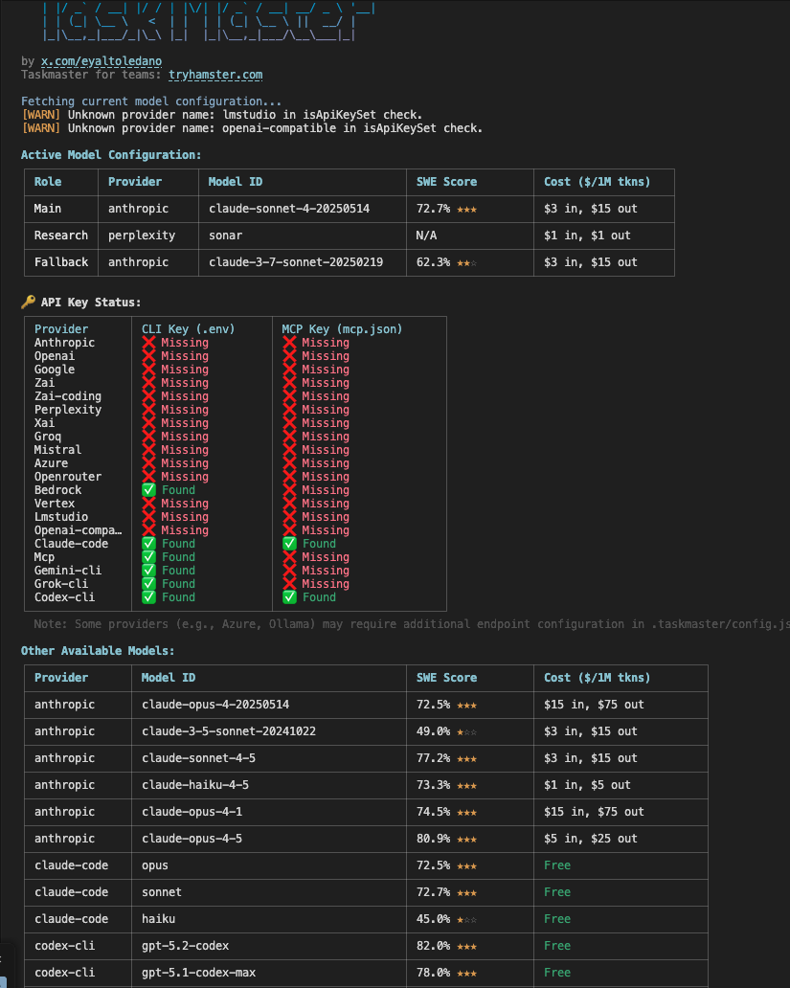Click model ID claude-haiku-4-5
The width and height of the screenshot is (790, 988).
coord(195,785)
